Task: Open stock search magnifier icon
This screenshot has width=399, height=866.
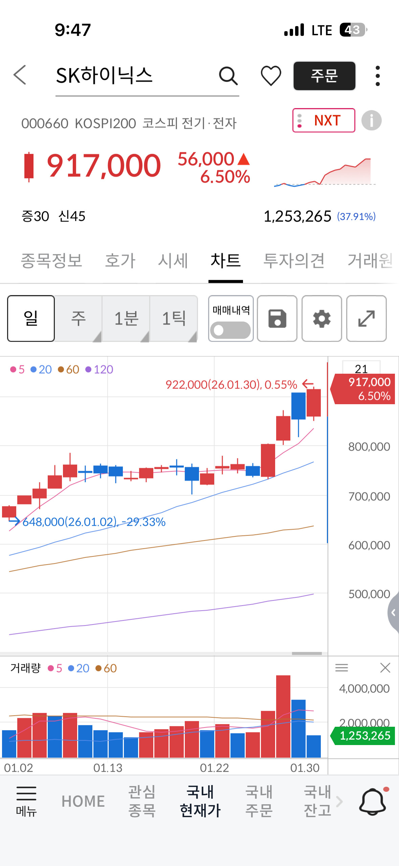Action: (228, 75)
